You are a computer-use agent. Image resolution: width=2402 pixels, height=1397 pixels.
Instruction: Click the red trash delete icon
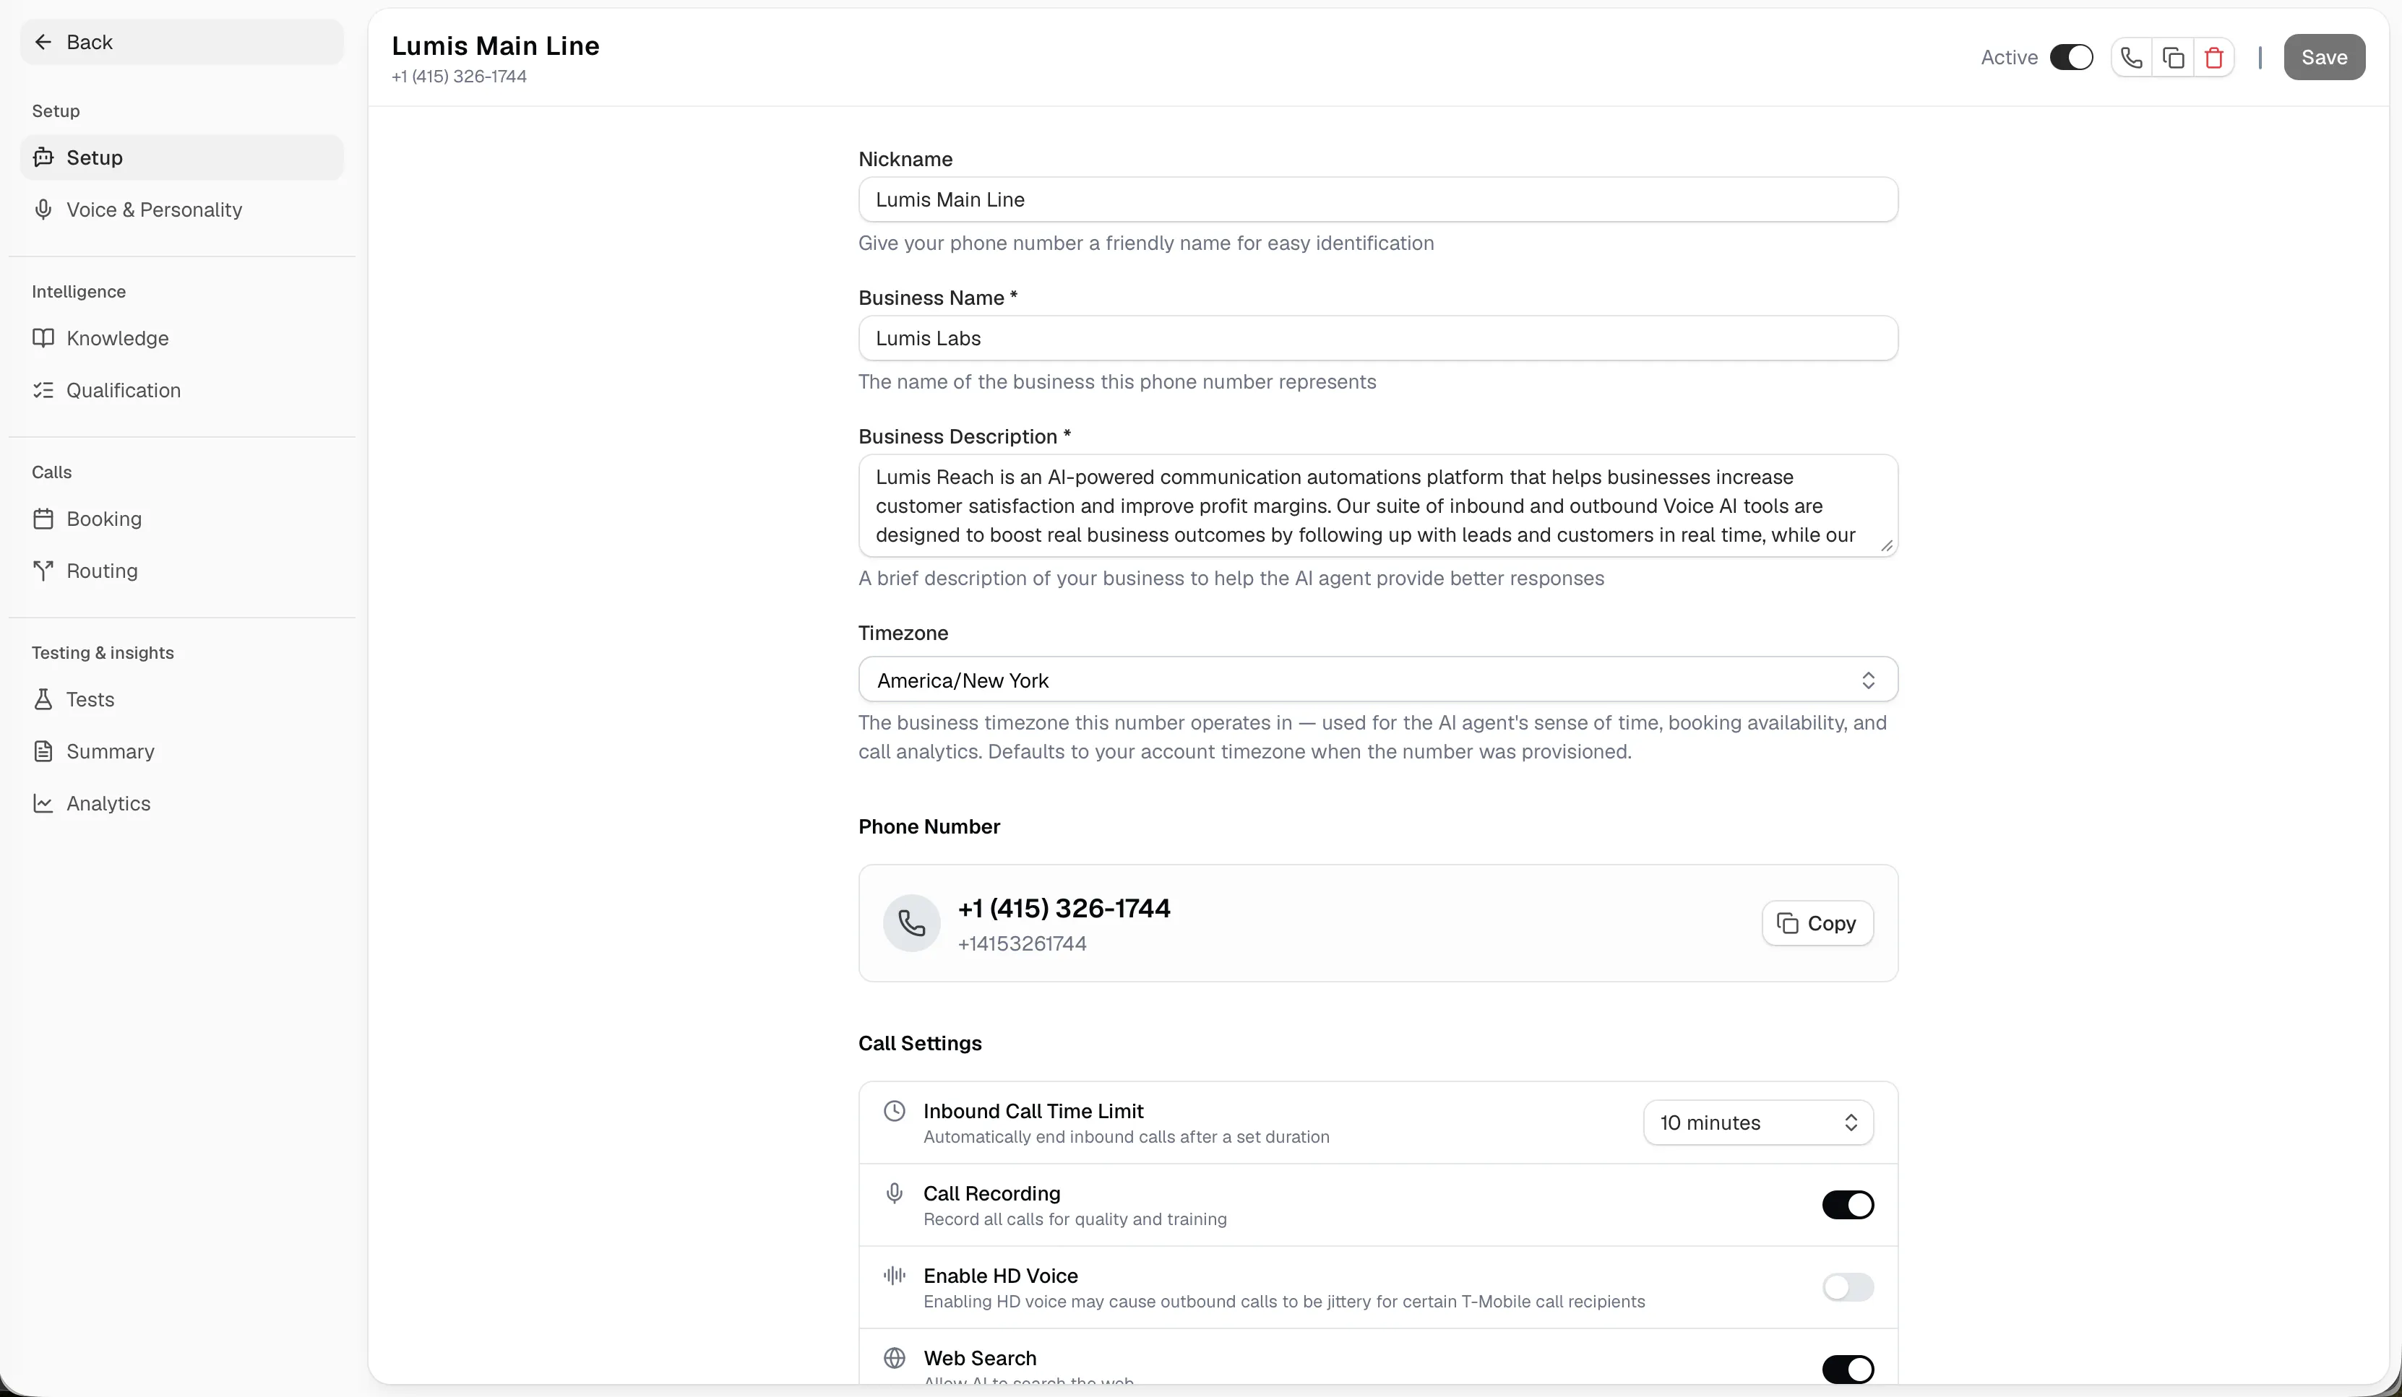2214,58
